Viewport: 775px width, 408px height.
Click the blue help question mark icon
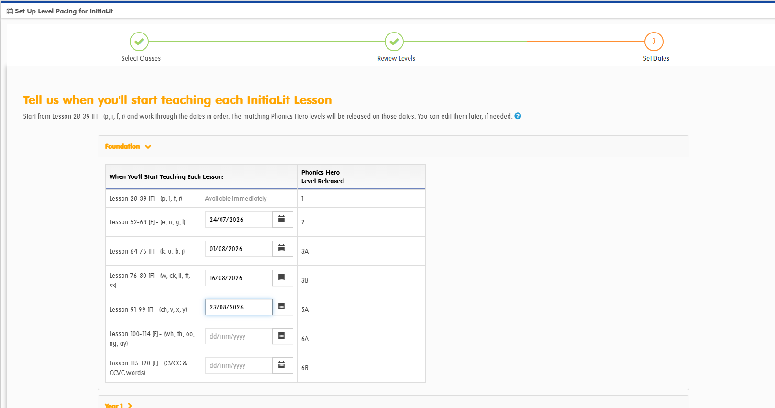point(518,116)
